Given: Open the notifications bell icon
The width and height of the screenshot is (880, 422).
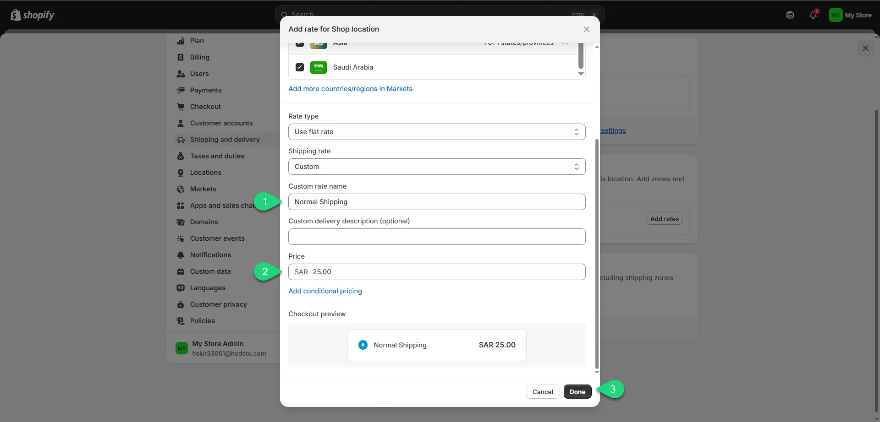Looking at the screenshot, I should (x=813, y=15).
